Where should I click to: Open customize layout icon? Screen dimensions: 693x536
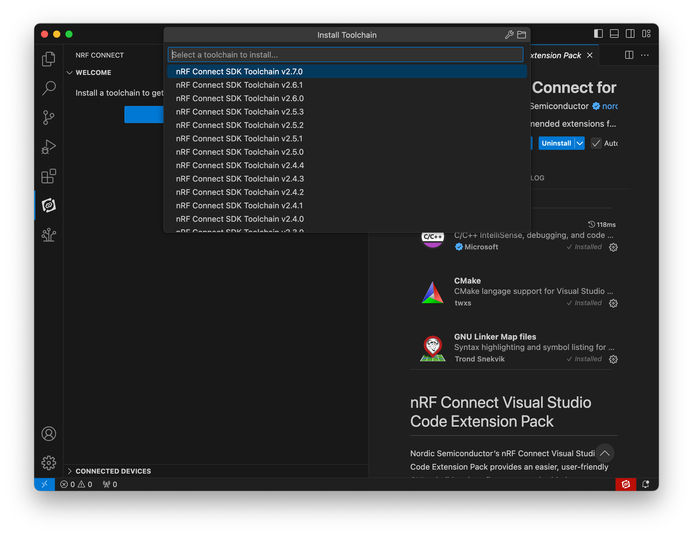coord(646,33)
